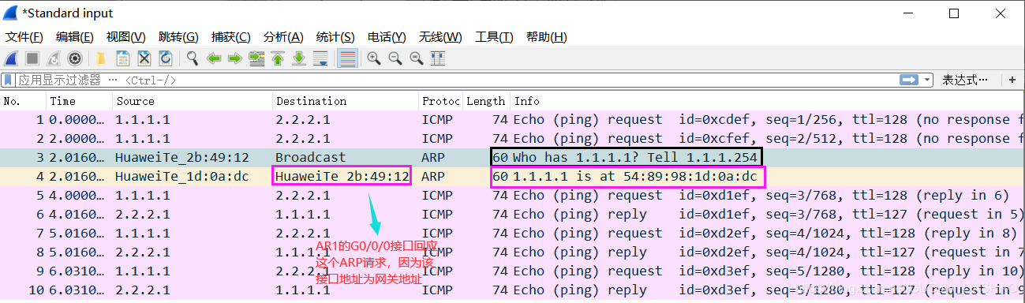Sort by the Protocol column header
The image size is (1025, 303).
(440, 101)
